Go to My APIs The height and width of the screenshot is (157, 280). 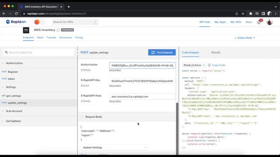[x=236, y=22]
